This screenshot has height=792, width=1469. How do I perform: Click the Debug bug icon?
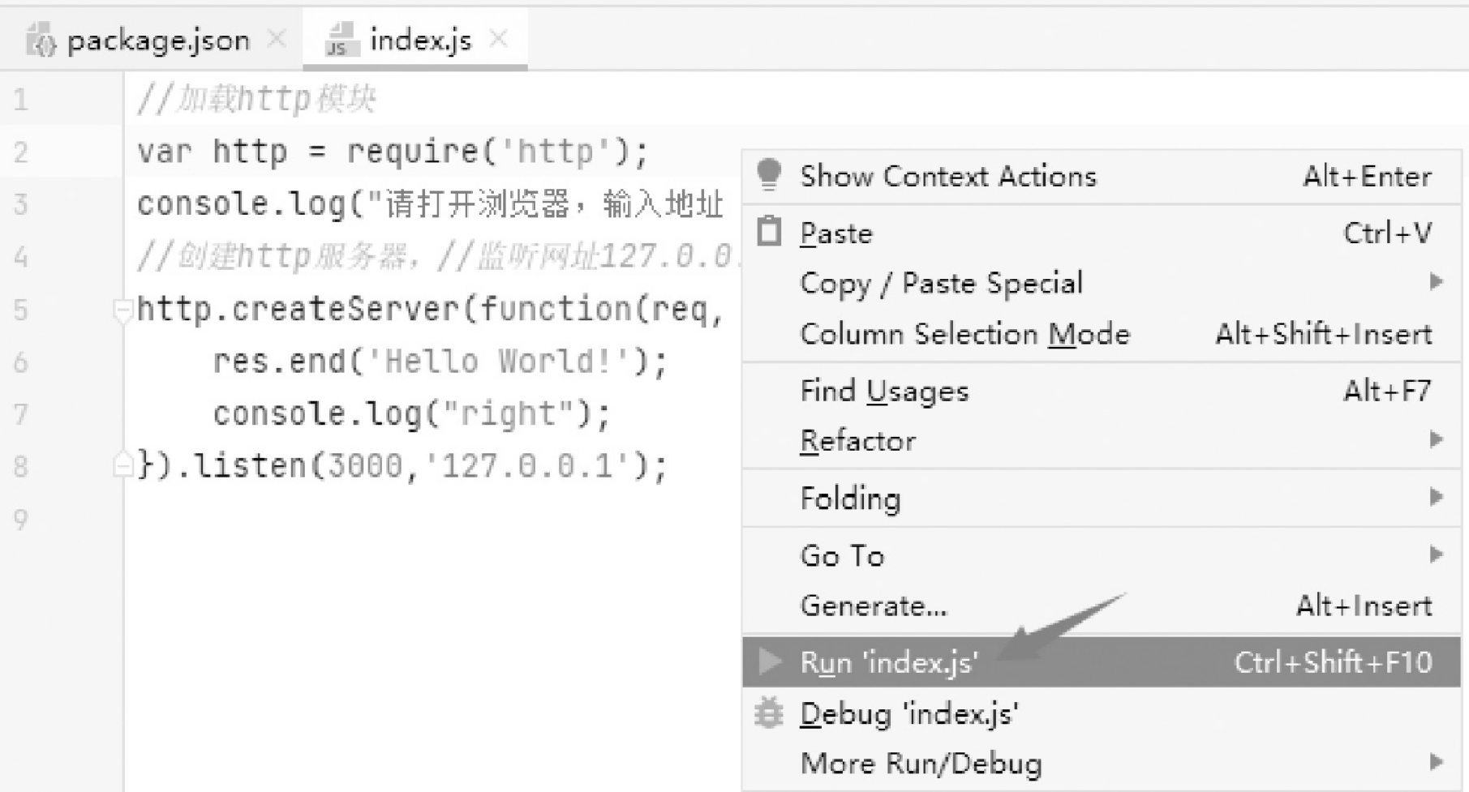point(768,713)
